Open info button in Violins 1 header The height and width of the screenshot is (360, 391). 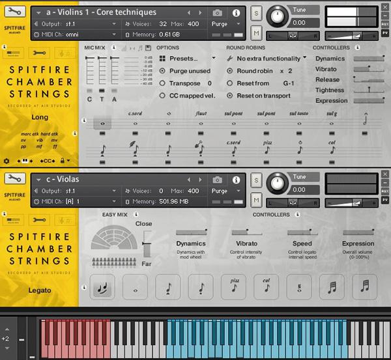(236, 13)
